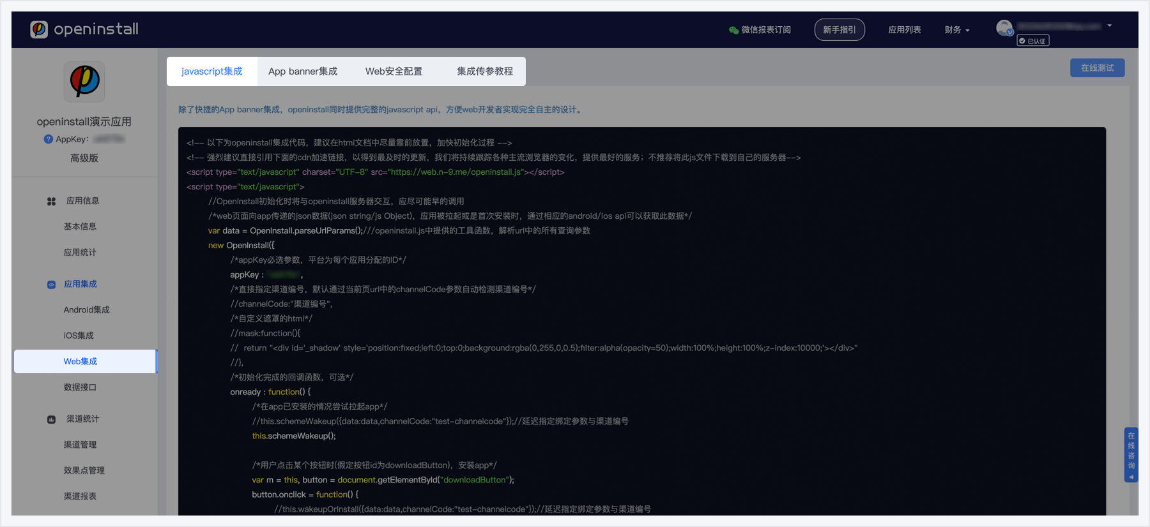Select Android集成 in the sidebar
Screen dimensions: 1150x527
coord(86,310)
